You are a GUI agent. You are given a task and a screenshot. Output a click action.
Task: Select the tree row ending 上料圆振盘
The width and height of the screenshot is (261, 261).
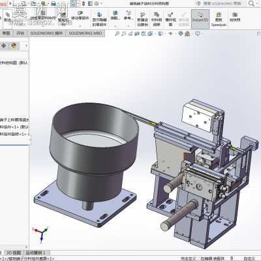tap(14, 119)
